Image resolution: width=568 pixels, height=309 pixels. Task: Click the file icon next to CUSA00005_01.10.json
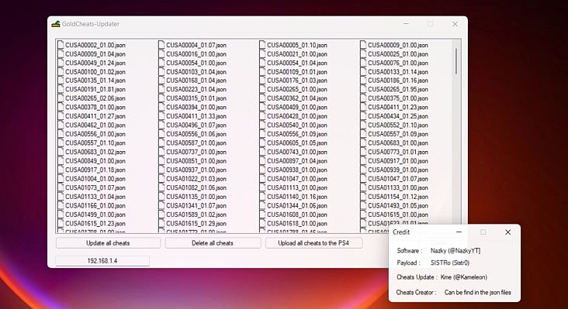tap(262, 45)
